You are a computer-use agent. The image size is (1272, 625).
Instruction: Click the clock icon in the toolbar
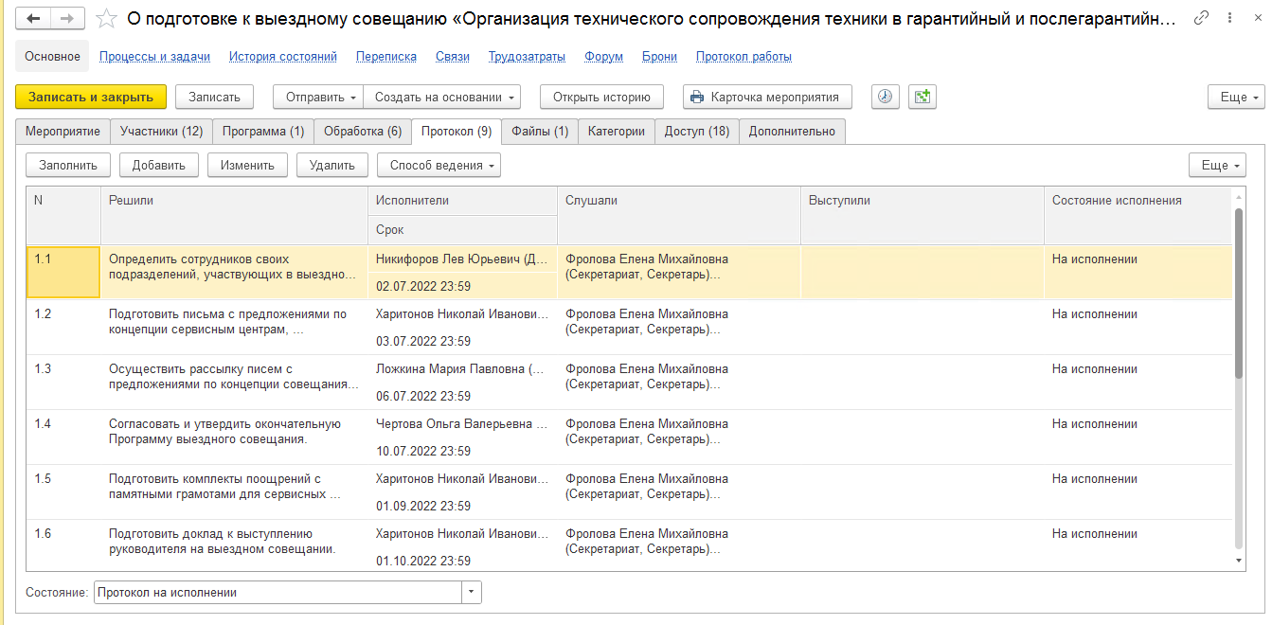tap(885, 97)
